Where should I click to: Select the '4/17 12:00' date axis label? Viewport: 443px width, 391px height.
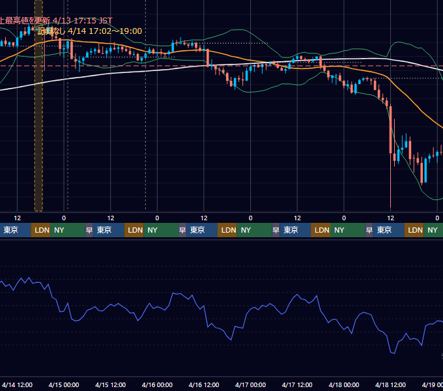(297, 384)
